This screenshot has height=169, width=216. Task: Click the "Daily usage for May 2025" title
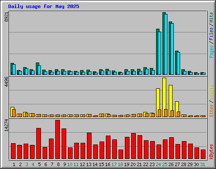click(43, 6)
